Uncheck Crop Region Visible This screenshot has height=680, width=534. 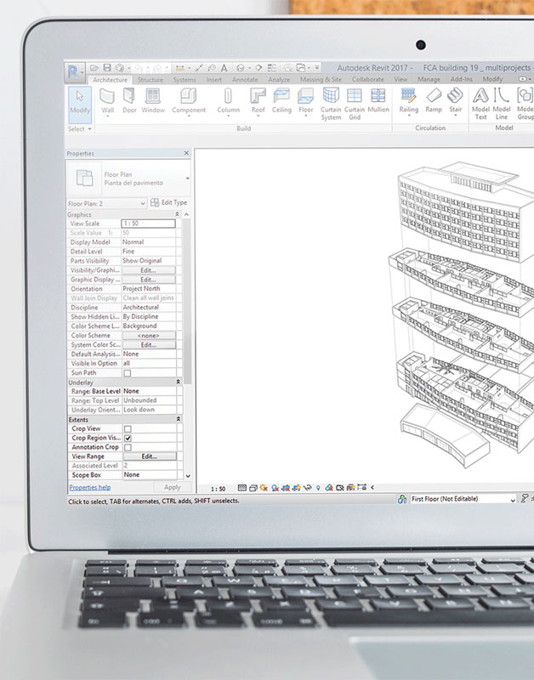tap(128, 438)
